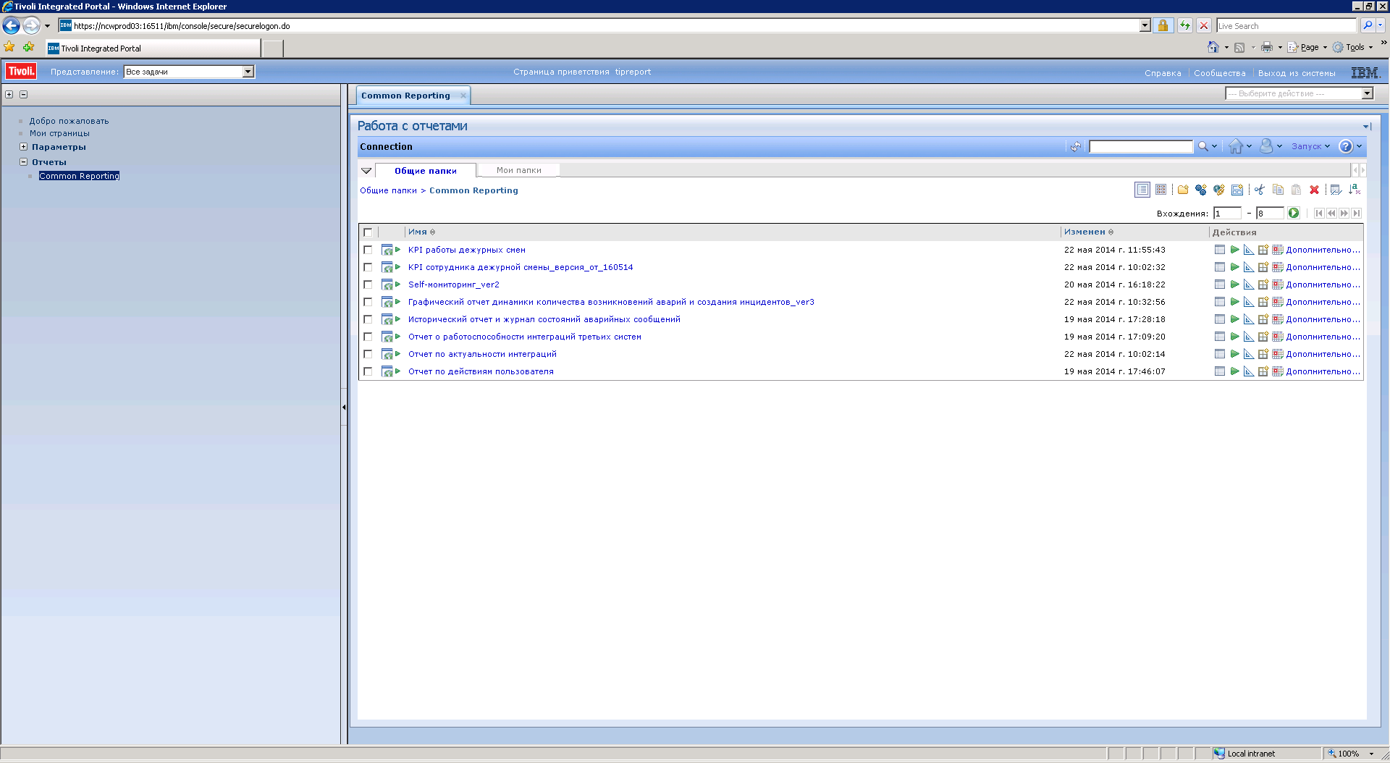
Task: Click the IE Favorites star icon
Action: click(x=9, y=47)
